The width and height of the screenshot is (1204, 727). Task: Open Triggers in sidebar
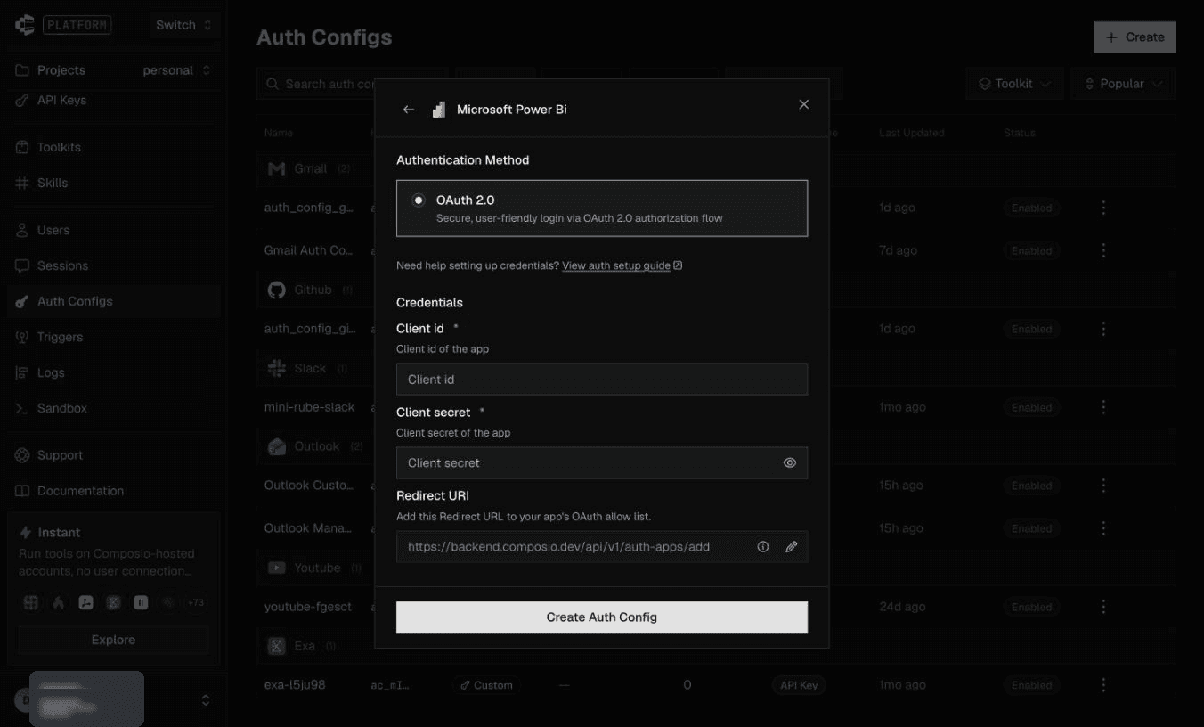[x=112, y=337]
